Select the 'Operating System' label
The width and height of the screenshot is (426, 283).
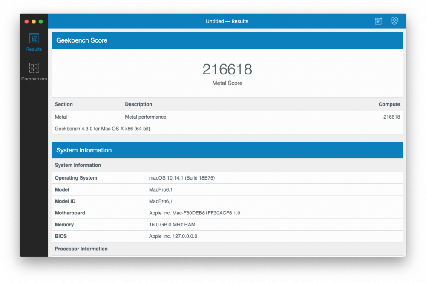click(x=76, y=178)
